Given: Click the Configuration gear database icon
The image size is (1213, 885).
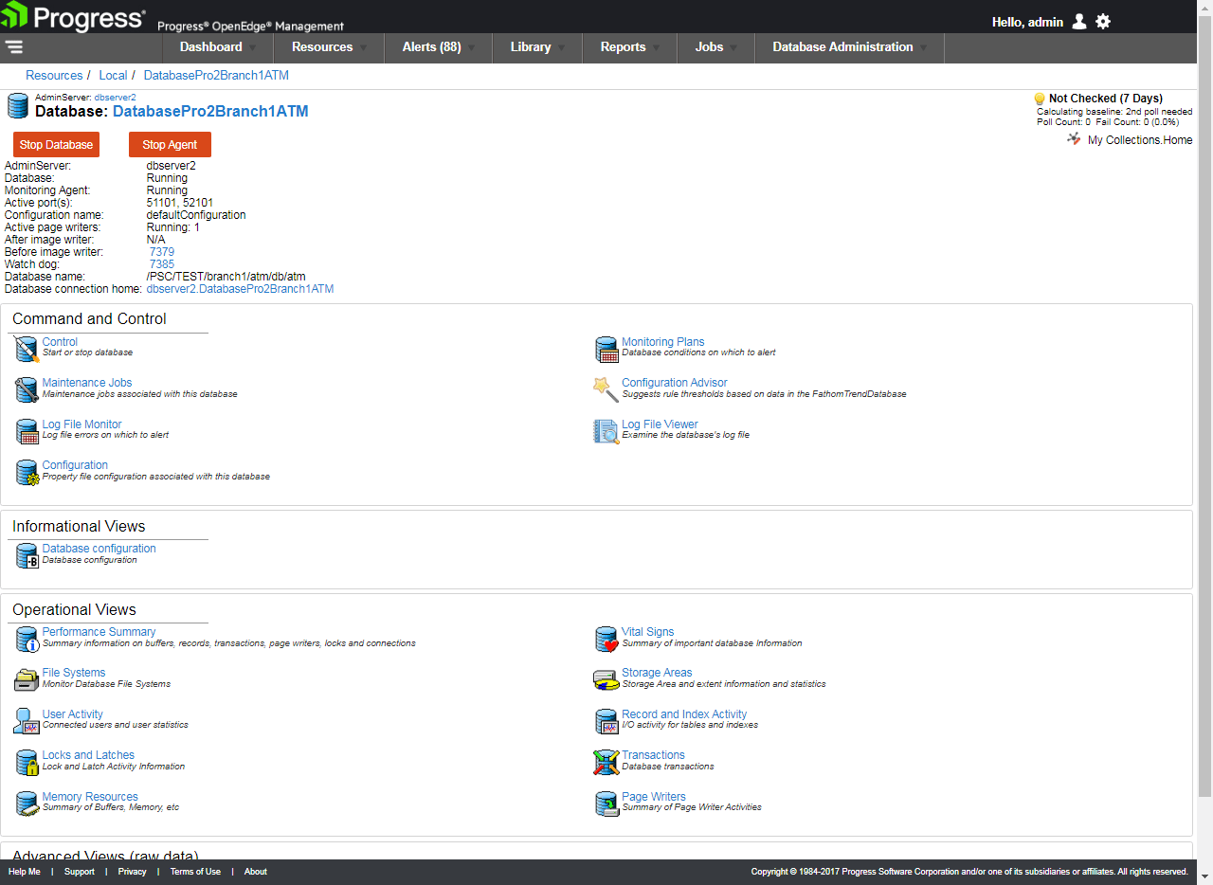Looking at the screenshot, I should [27, 472].
